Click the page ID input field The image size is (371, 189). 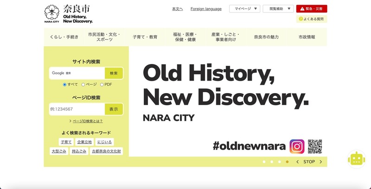pyautogui.click(x=77, y=109)
